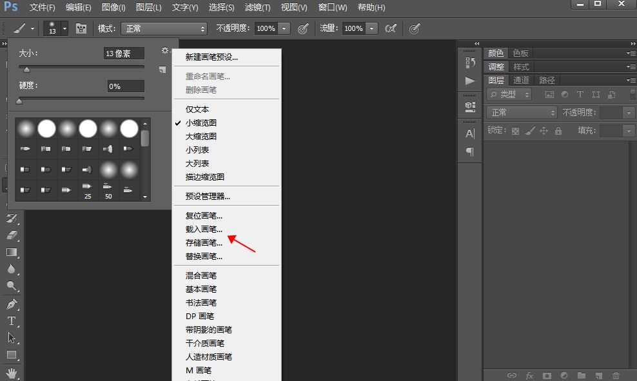Click the link layers icon
637x381 pixels.
point(512,375)
